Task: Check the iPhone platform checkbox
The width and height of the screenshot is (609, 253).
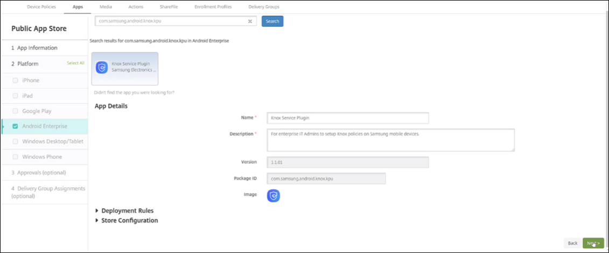Action: click(15, 80)
